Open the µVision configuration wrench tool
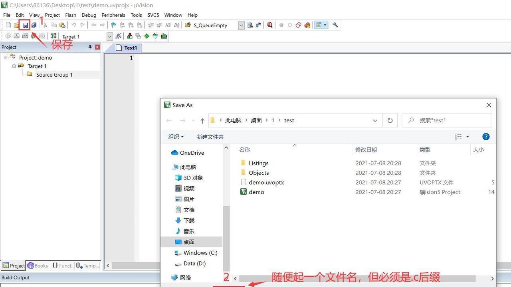Image resolution: width=511 pixels, height=287 pixels. 335,25
